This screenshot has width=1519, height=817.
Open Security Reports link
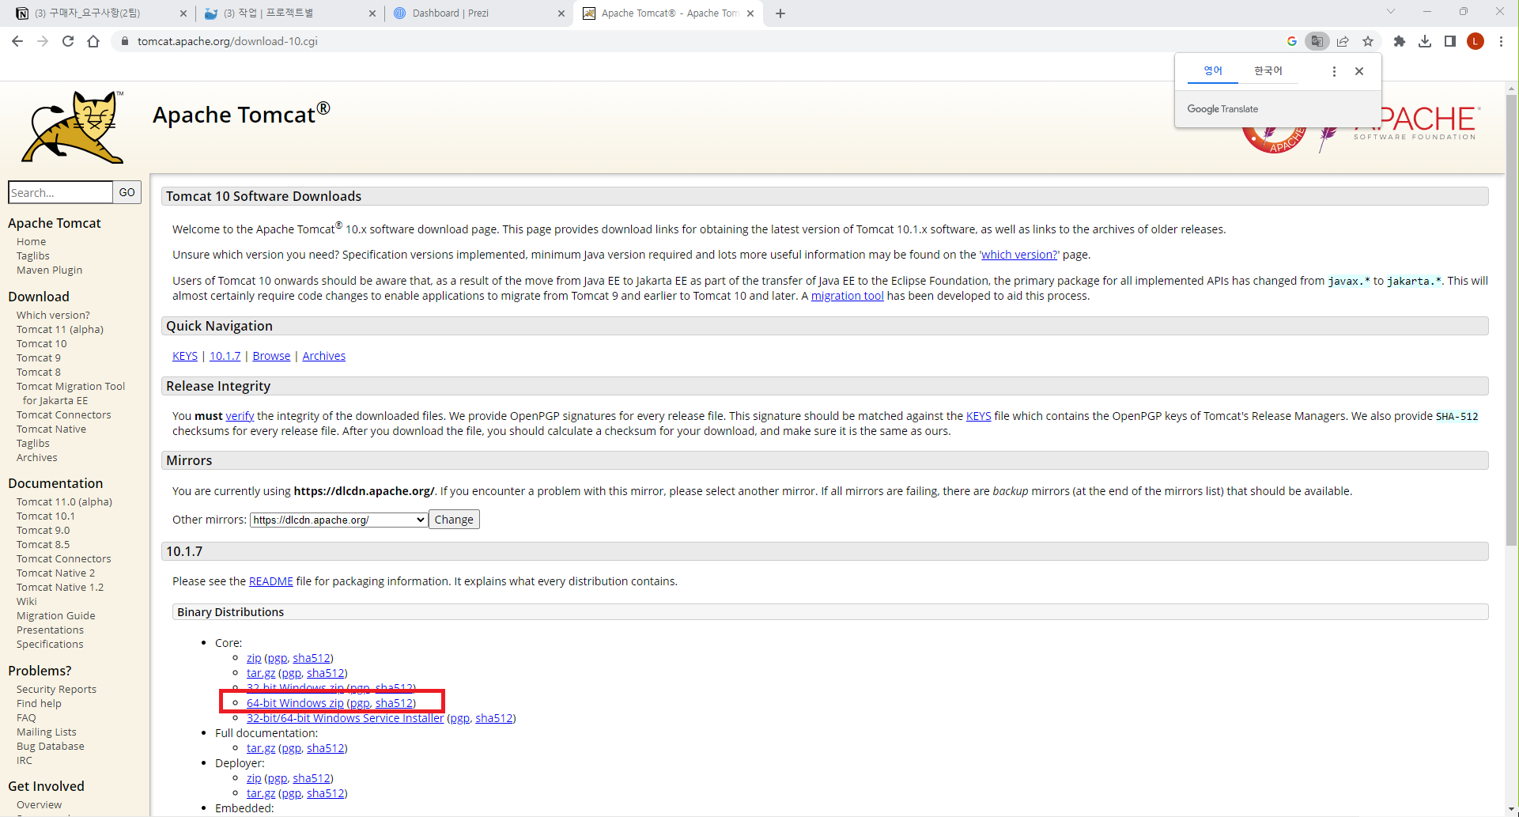(x=56, y=689)
